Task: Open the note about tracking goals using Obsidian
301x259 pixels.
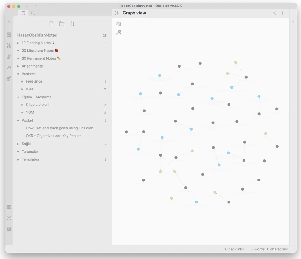Action: coord(59,128)
